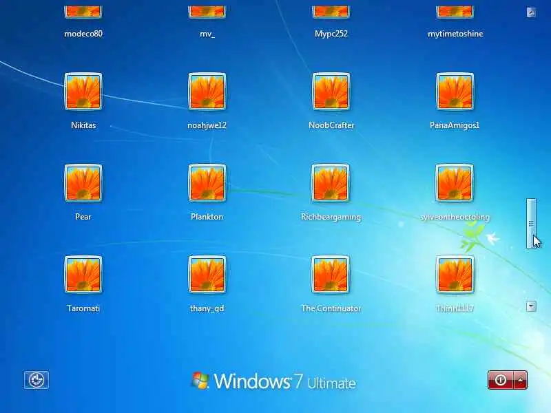
Task: Select The Continuator user picture
Action: pyautogui.click(x=331, y=274)
